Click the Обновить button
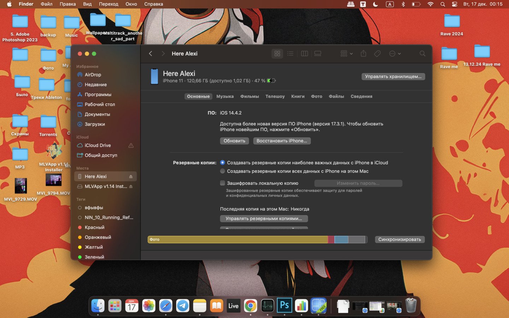 pos(234,141)
